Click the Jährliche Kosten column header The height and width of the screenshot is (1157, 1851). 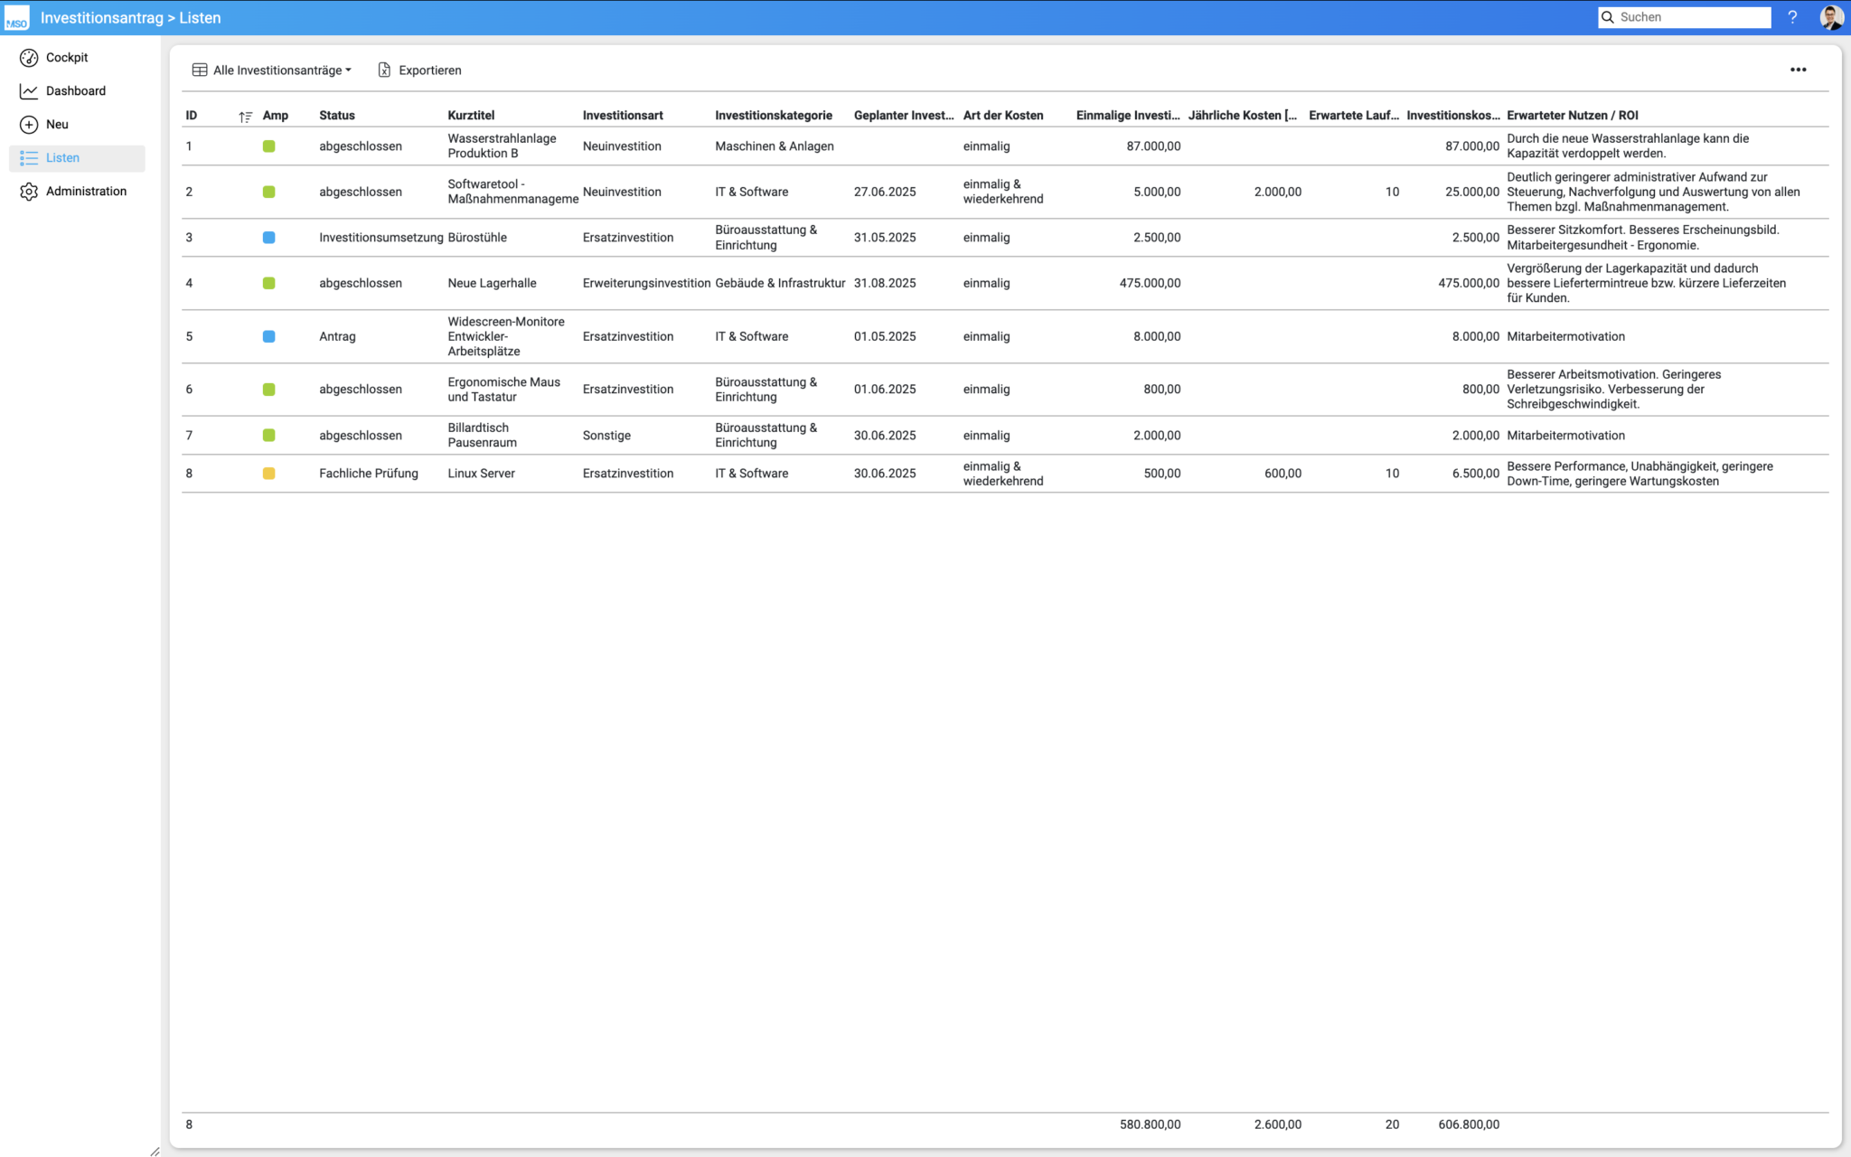click(1243, 116)
